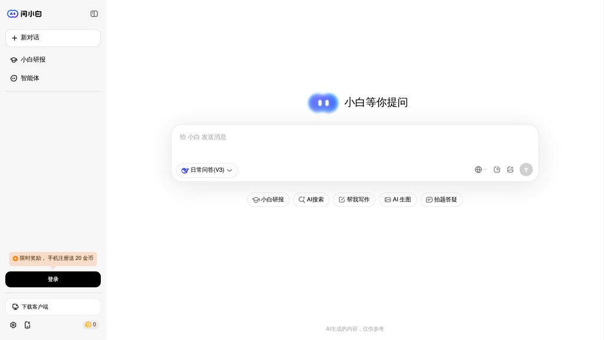This screenshot has height=340, width=604.
Task: Open the 日常问答(V3) model dropdown
Action: pyautogui.click(x=206, y=170)
